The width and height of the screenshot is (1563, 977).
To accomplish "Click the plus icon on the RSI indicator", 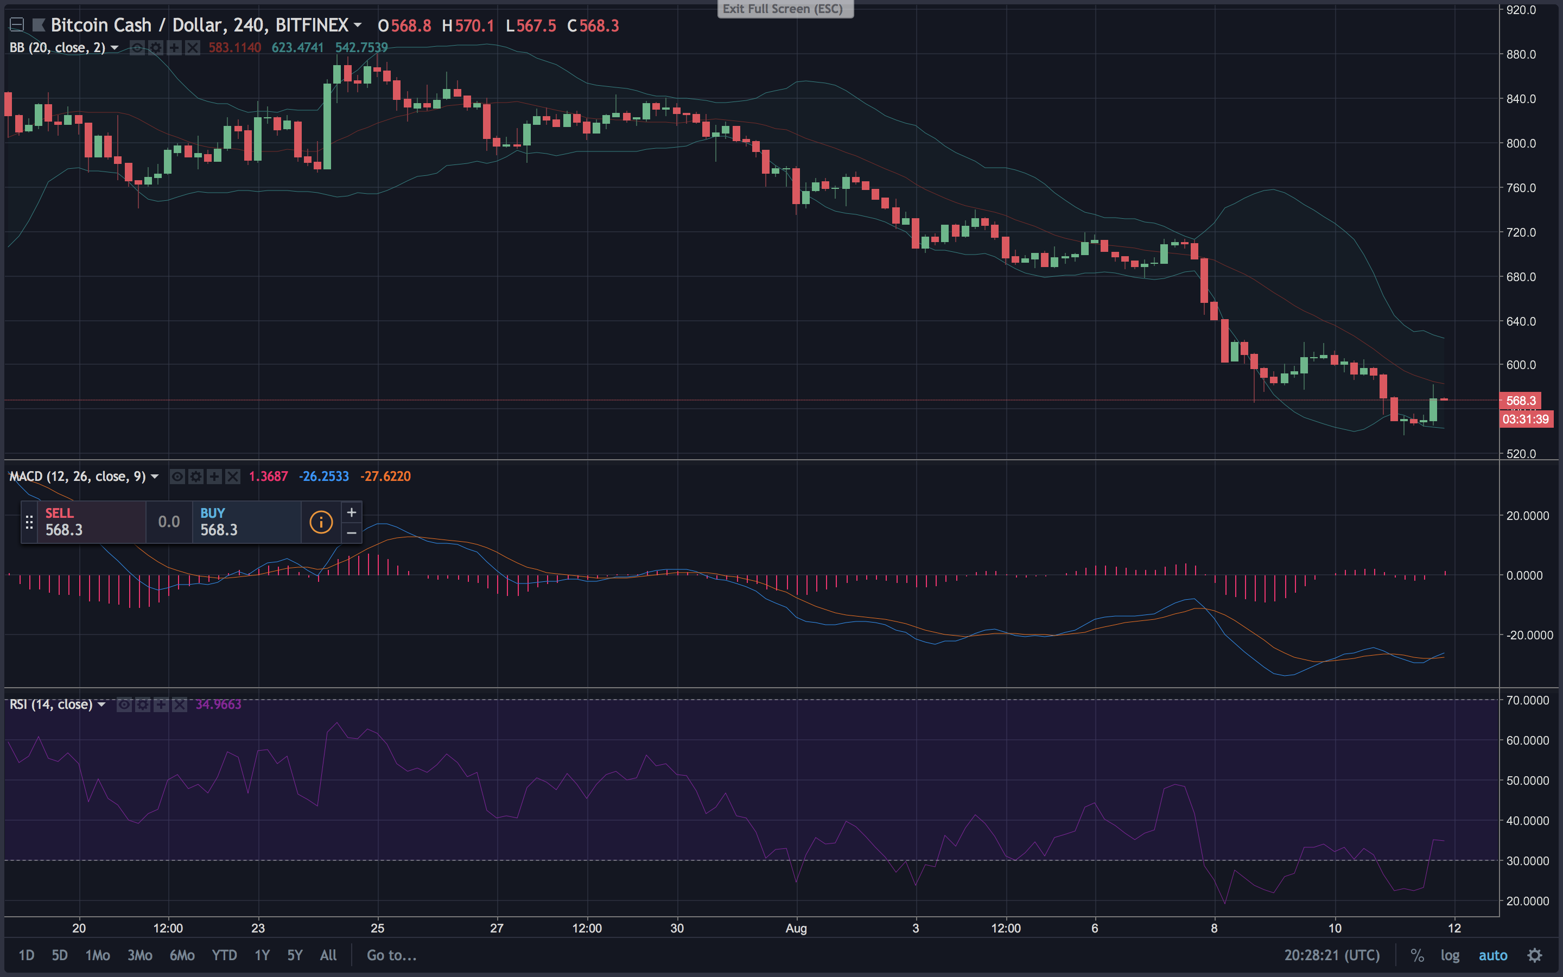I will (161, 705).
